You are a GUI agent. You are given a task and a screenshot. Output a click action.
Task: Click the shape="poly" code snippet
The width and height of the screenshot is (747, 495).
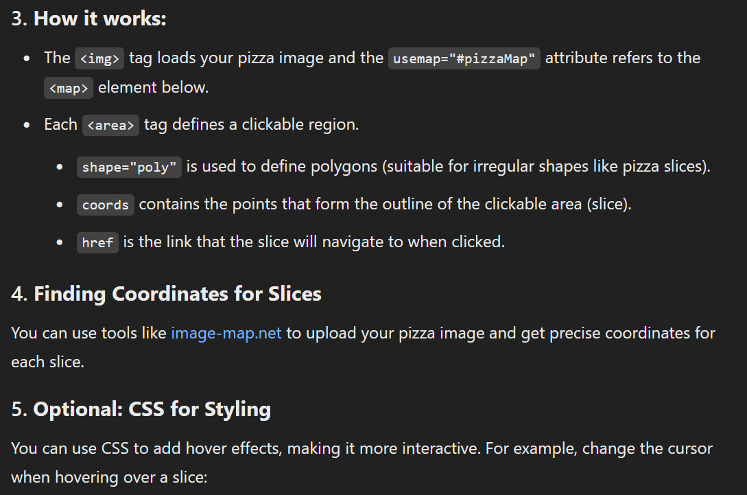(129, 167)
